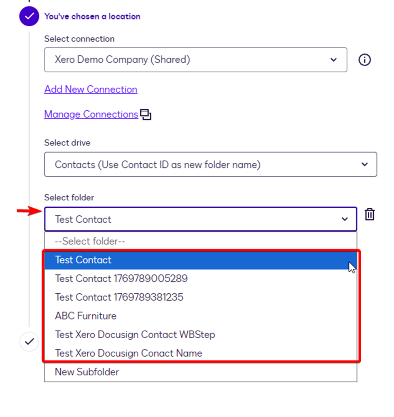Click the "You've chosen a location" step heading
Viewport: 394px width, 417px height.
(x=92, y=17)
